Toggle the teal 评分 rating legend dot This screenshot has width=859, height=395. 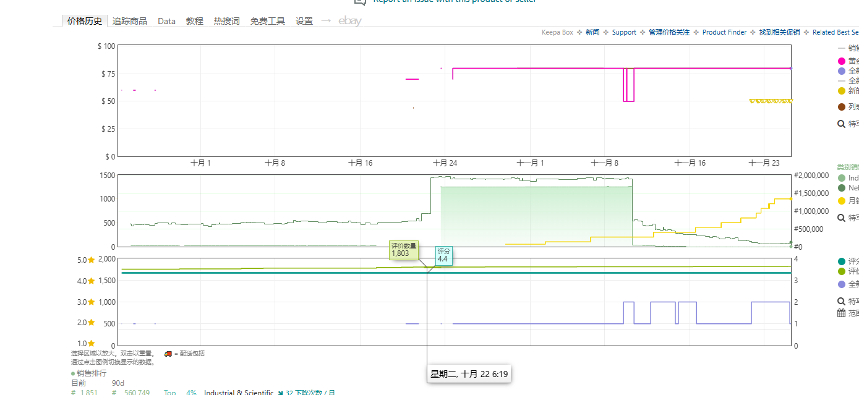841,261
